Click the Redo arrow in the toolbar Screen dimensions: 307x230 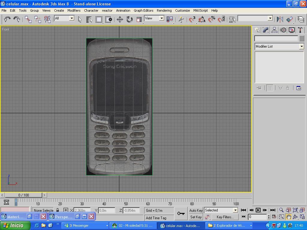17,19
